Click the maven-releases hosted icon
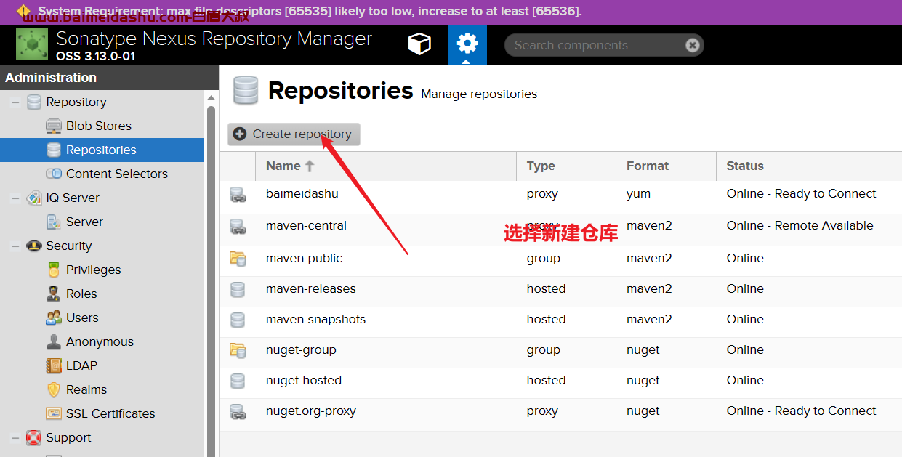902x457 pixels. (x=238, y=289)
